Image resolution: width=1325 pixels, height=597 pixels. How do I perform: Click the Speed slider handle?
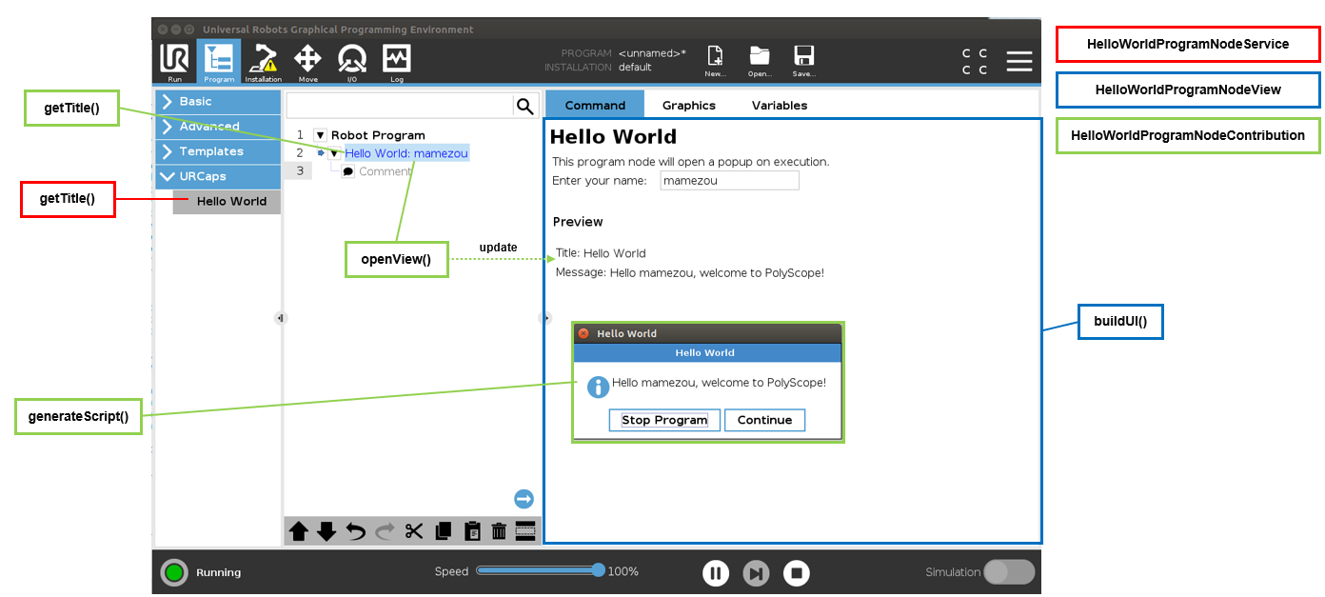(598, 570)
